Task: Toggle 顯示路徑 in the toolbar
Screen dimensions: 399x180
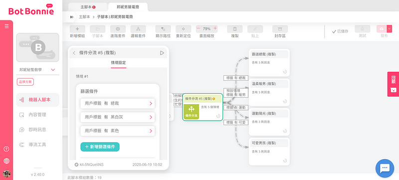Action: (163, 29)
